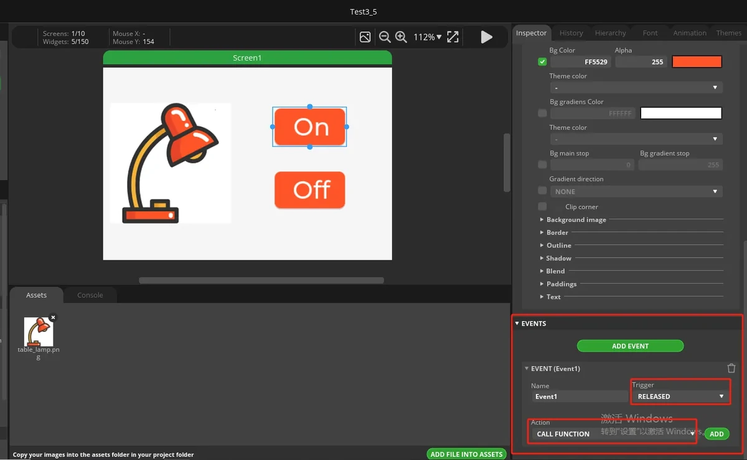Enable the Bg gradiens Color checkbox

coord(542,113)
